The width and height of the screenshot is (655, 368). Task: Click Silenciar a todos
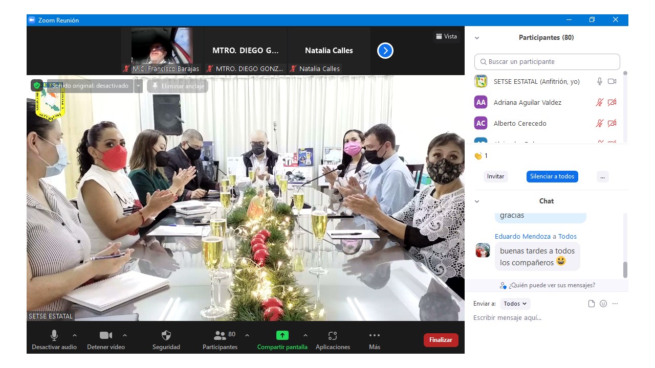tap(552, 176)
